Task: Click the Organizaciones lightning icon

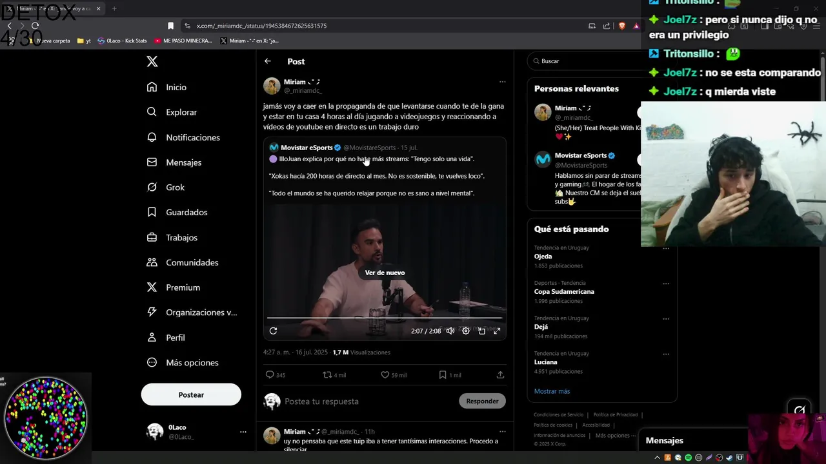Action: 152,312
